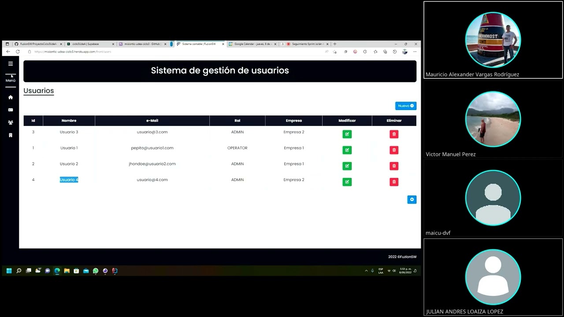Click the usuario@3.com email cell

[x=152, y=132]
